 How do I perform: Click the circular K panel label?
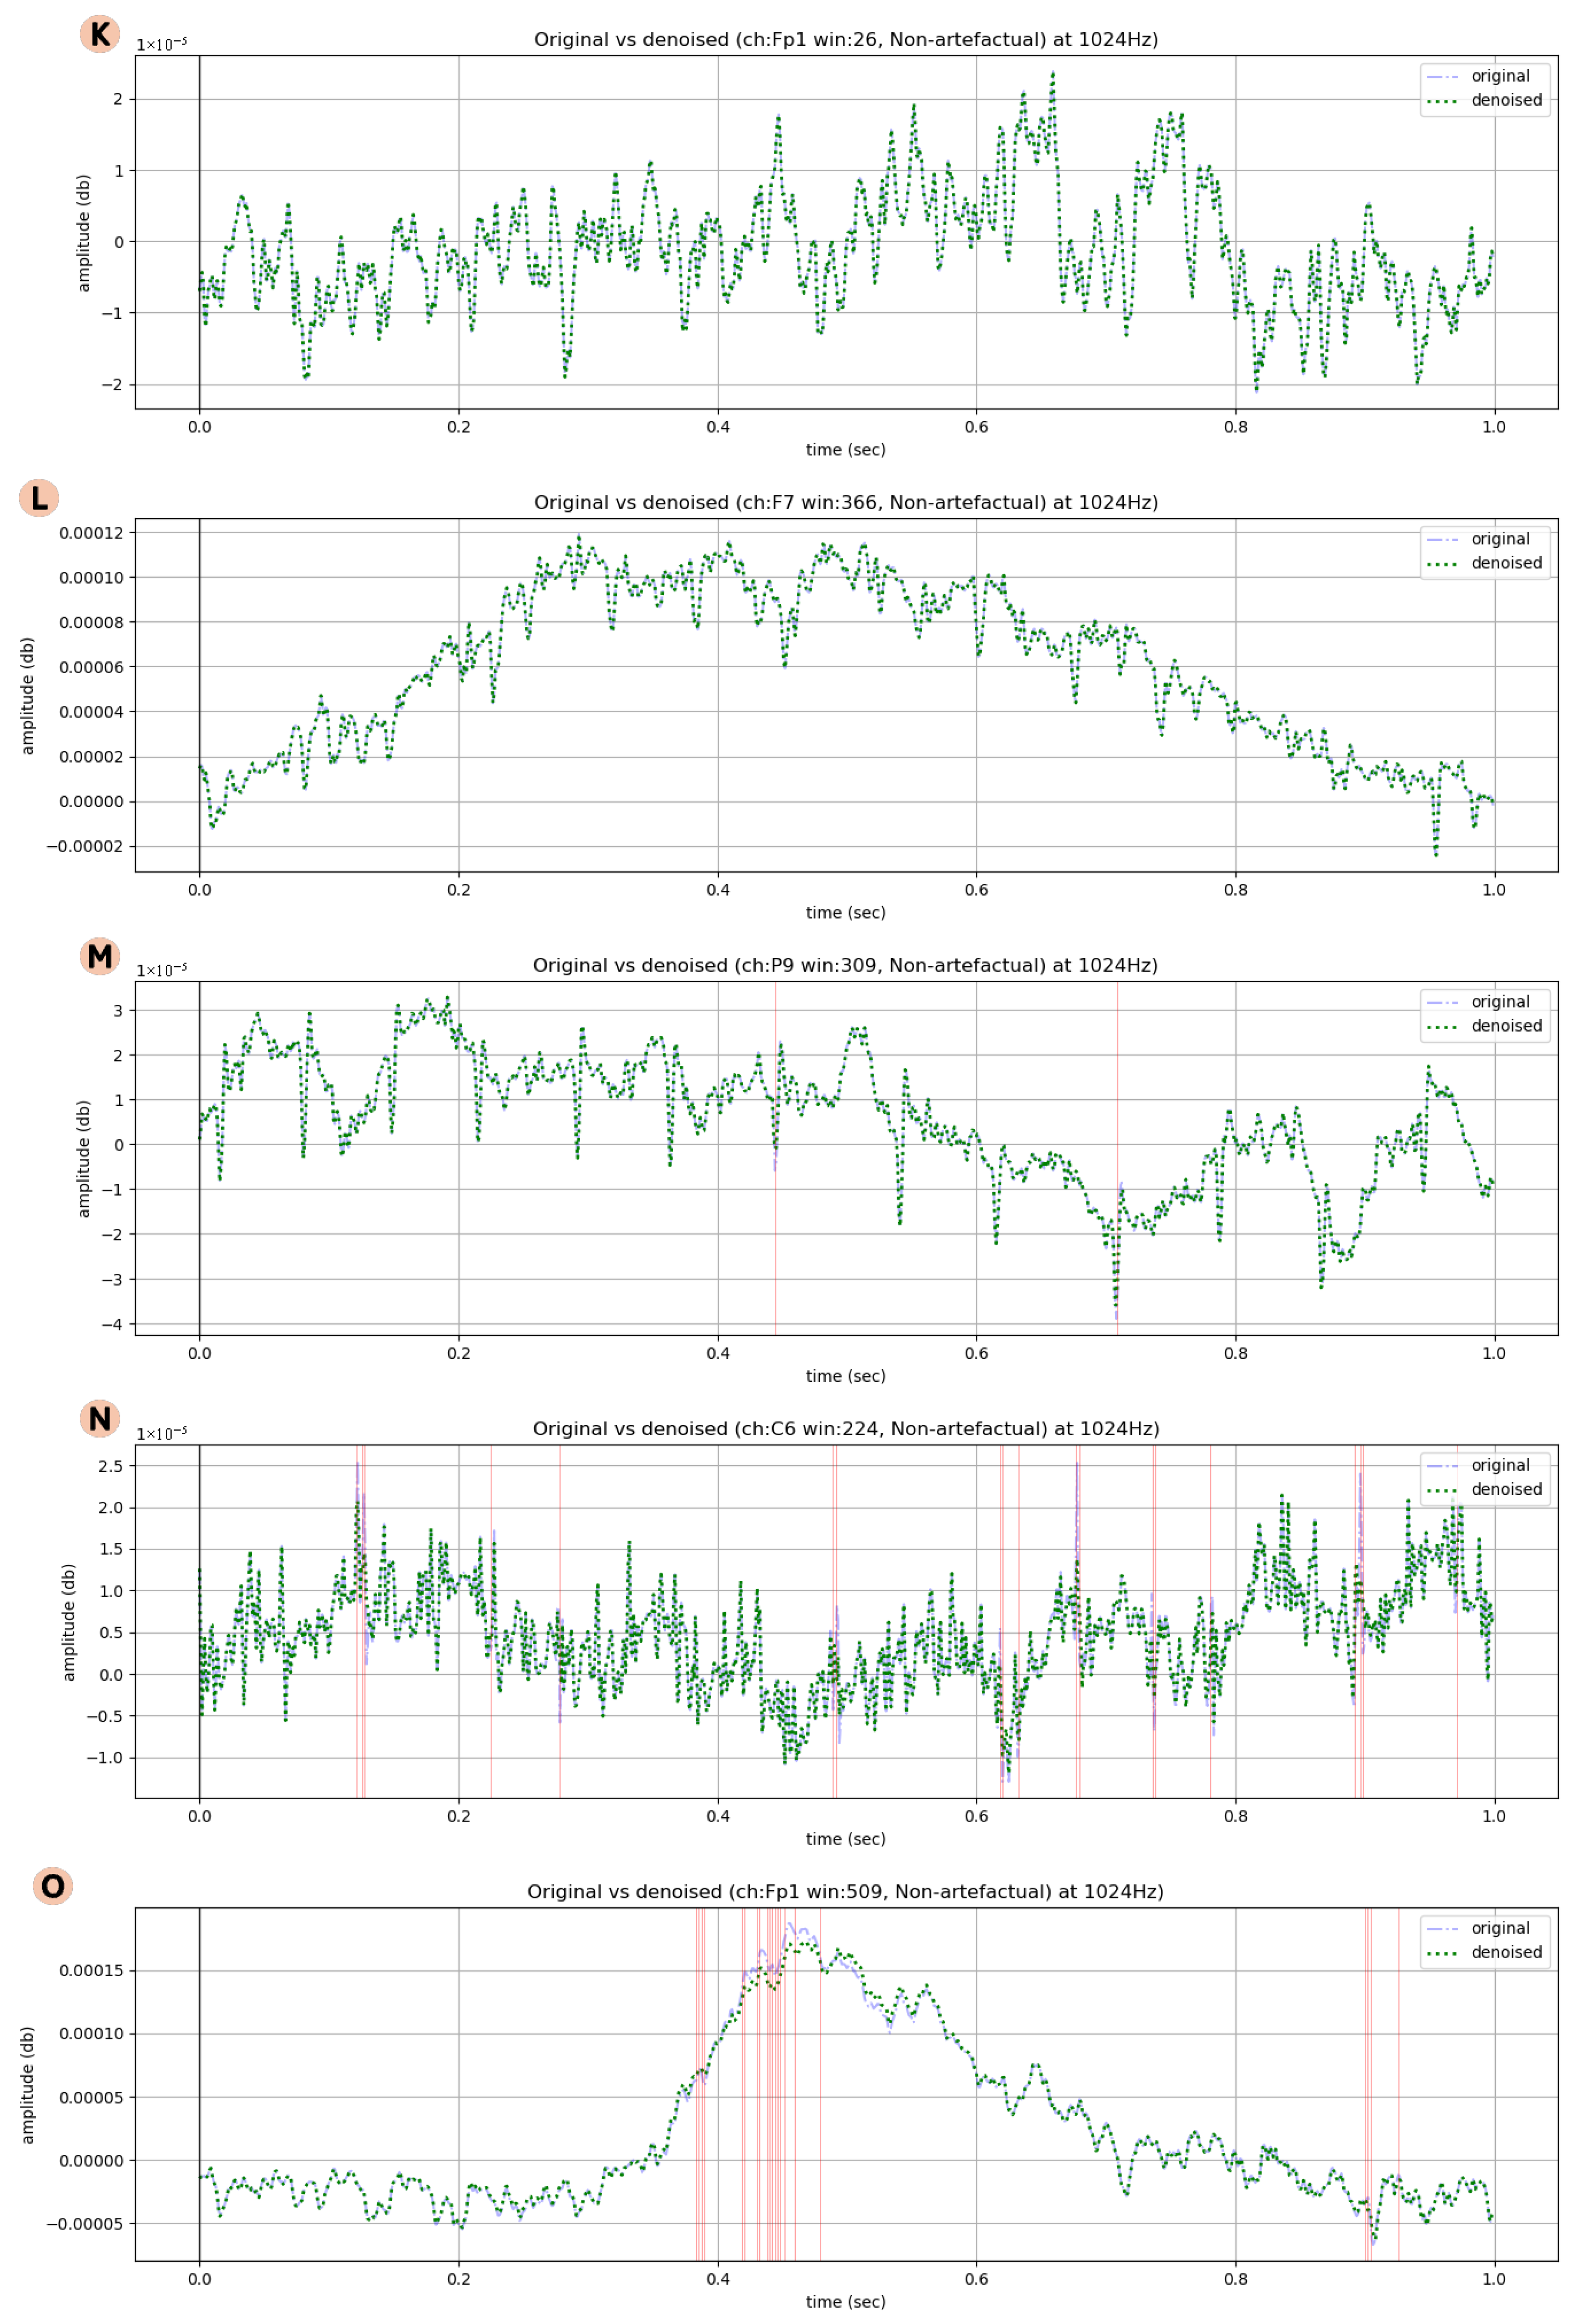tap(99, 34)
